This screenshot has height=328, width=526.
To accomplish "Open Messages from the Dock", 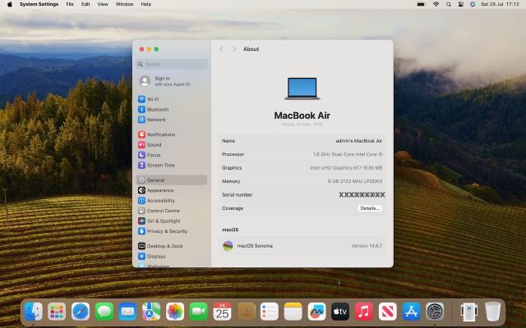I will 104,312.
